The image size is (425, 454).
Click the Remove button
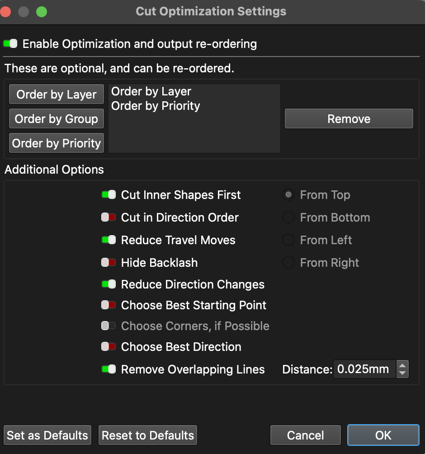point(349,119)
